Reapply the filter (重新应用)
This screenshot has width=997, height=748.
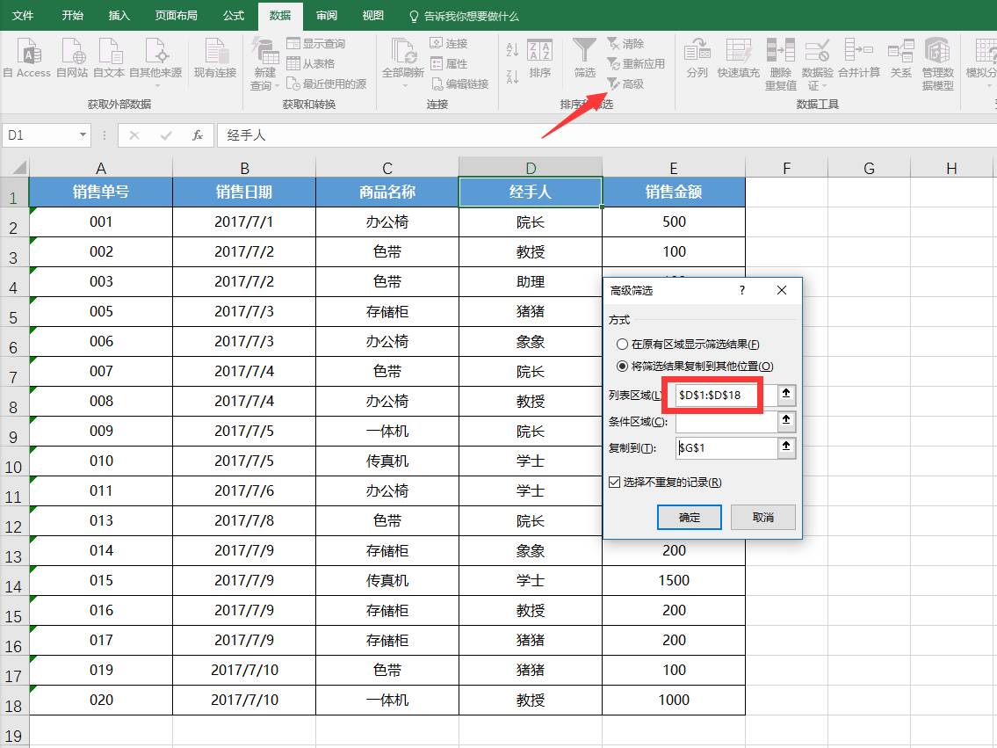click(636, 63)
